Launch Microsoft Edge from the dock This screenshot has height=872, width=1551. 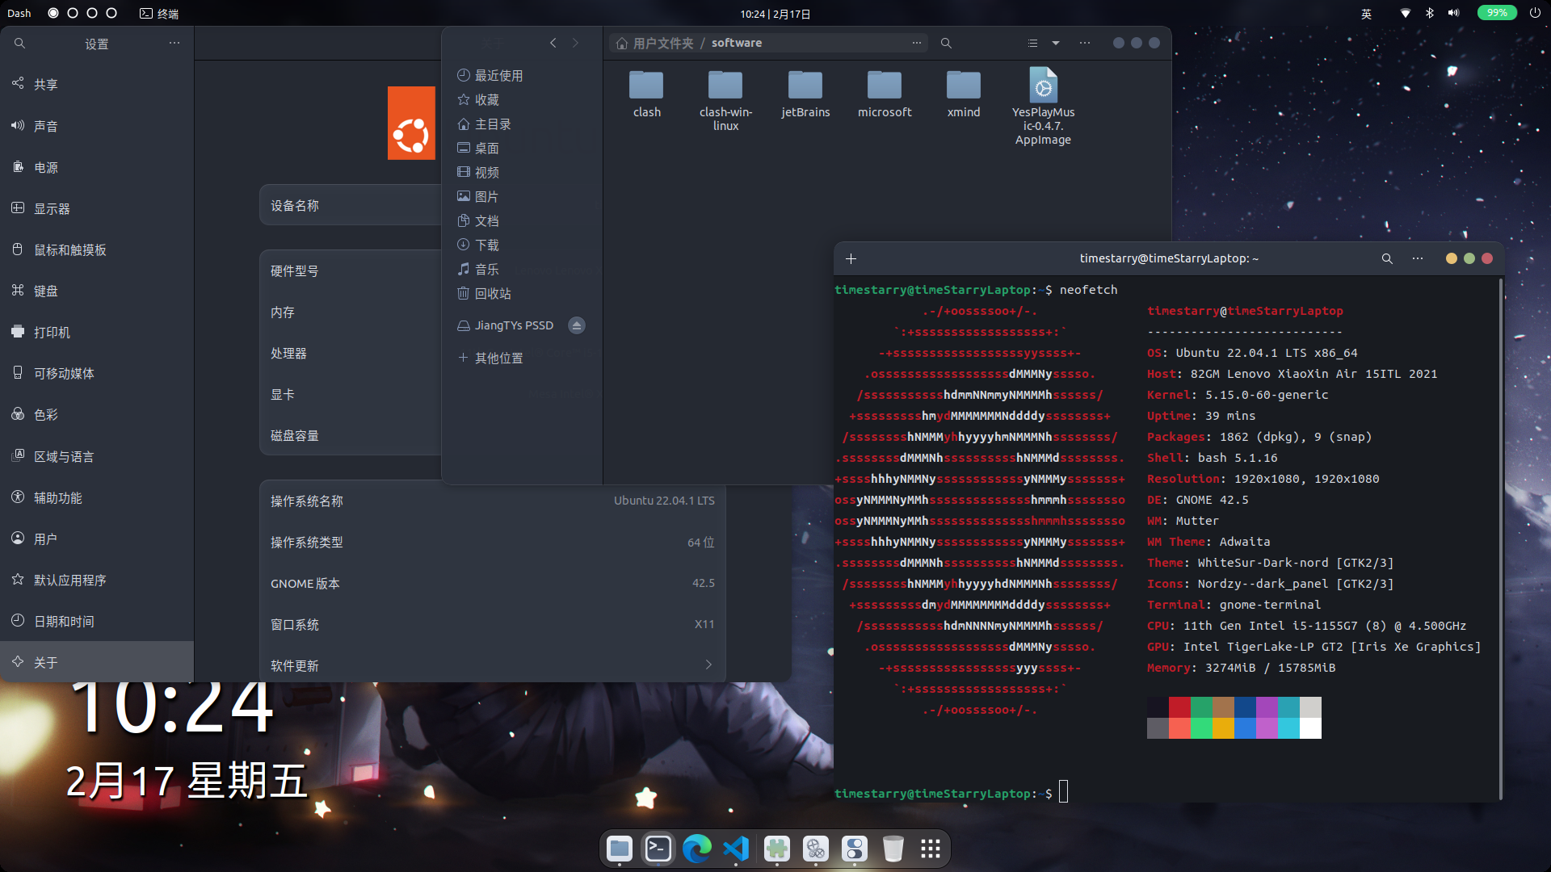[x=697, y=849]
